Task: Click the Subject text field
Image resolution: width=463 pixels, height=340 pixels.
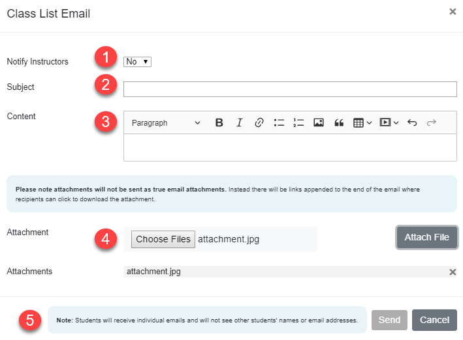Action: tap(290, 89)
